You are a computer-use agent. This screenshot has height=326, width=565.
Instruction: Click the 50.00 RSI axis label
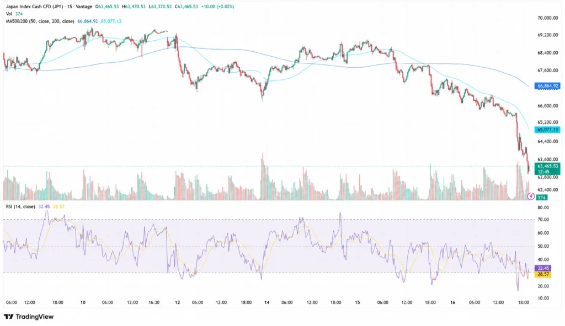[543, 246]
